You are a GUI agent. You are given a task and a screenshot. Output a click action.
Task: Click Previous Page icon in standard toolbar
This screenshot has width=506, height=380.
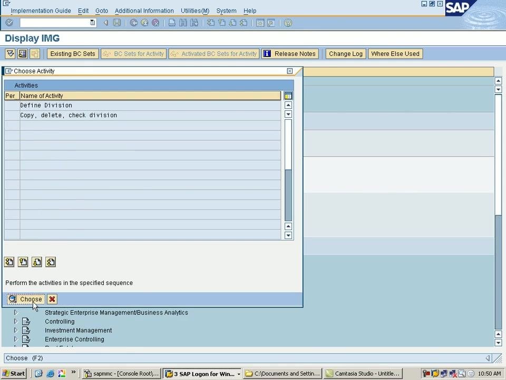tap(222, 23)
